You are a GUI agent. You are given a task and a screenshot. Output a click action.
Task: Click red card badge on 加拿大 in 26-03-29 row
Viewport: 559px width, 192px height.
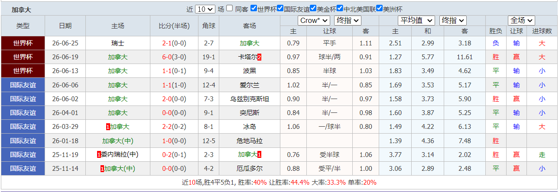(107, 127)
